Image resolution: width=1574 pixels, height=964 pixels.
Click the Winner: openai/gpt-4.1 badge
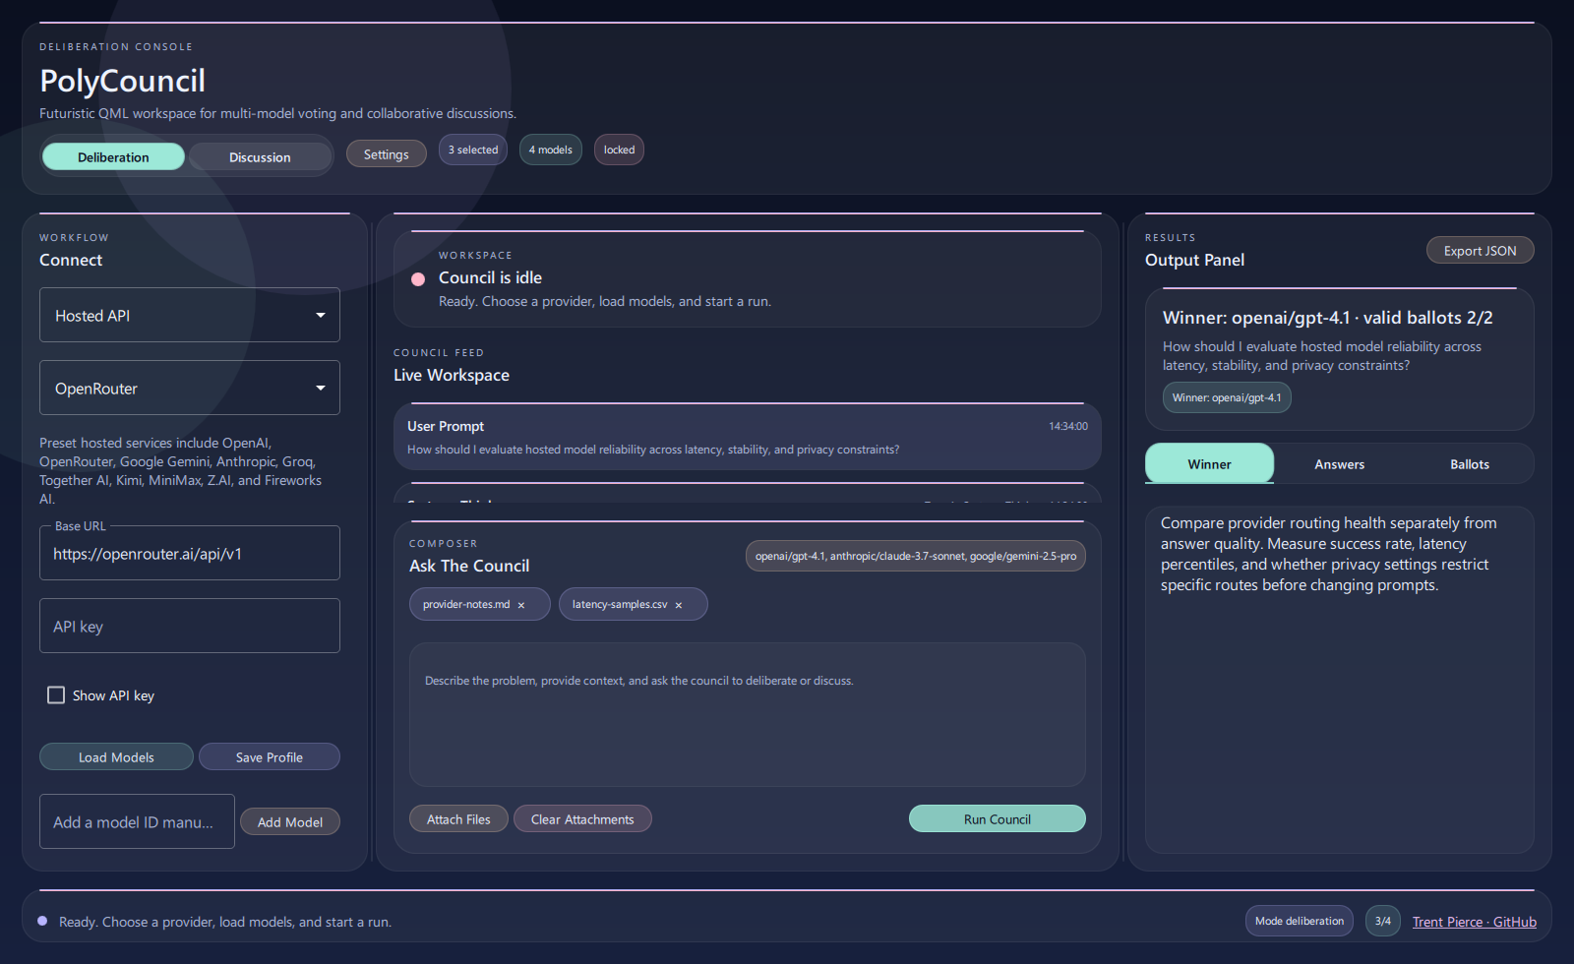click(1227, 397)
